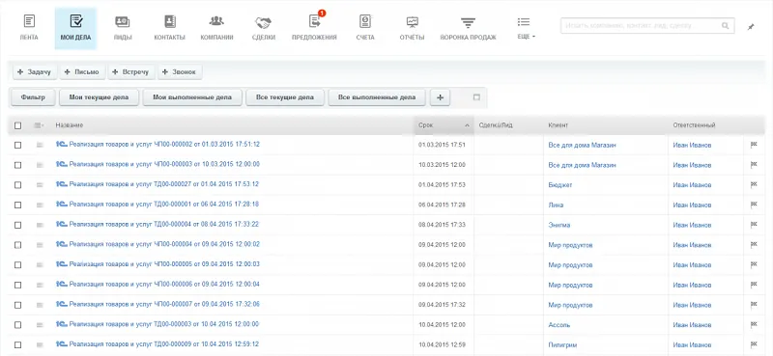Switch to Все текущие дела filter
The width and height of the screenshot is (773, 356).
point(285,97)
